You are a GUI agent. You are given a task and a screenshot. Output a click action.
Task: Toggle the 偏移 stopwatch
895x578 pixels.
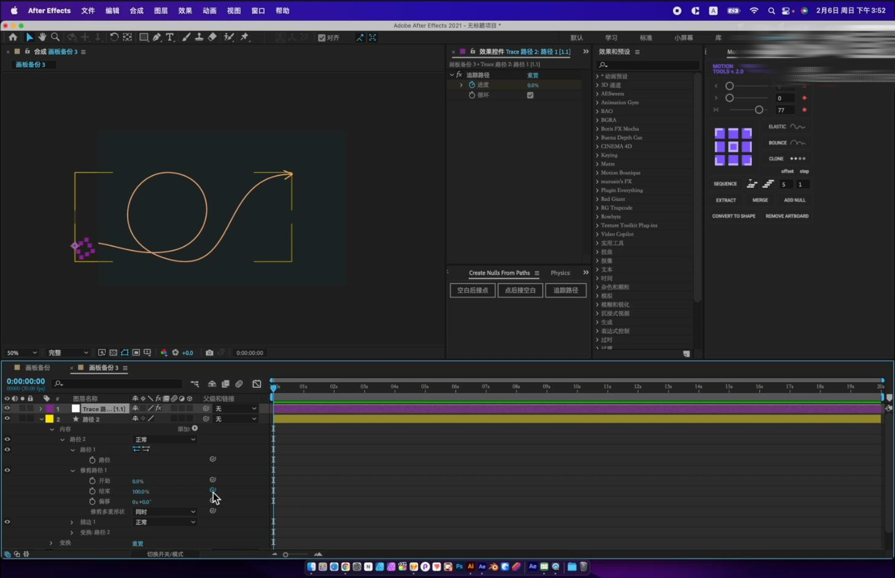tap(92, 501)
